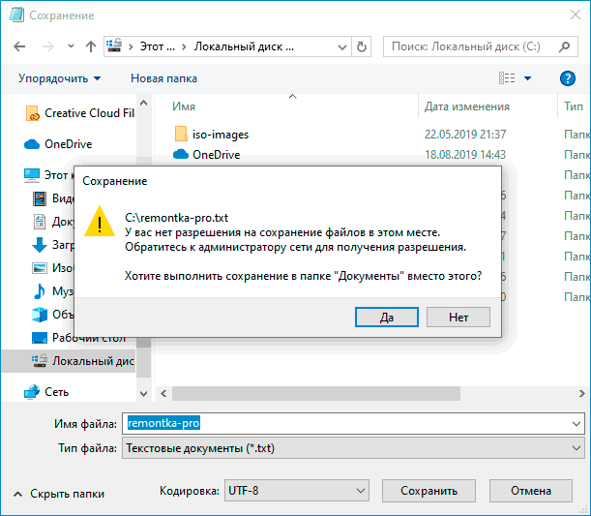Click the Сеть network icon
This screenshot has height=516, width=591.
pyautogui.click(x=32, y=392)
